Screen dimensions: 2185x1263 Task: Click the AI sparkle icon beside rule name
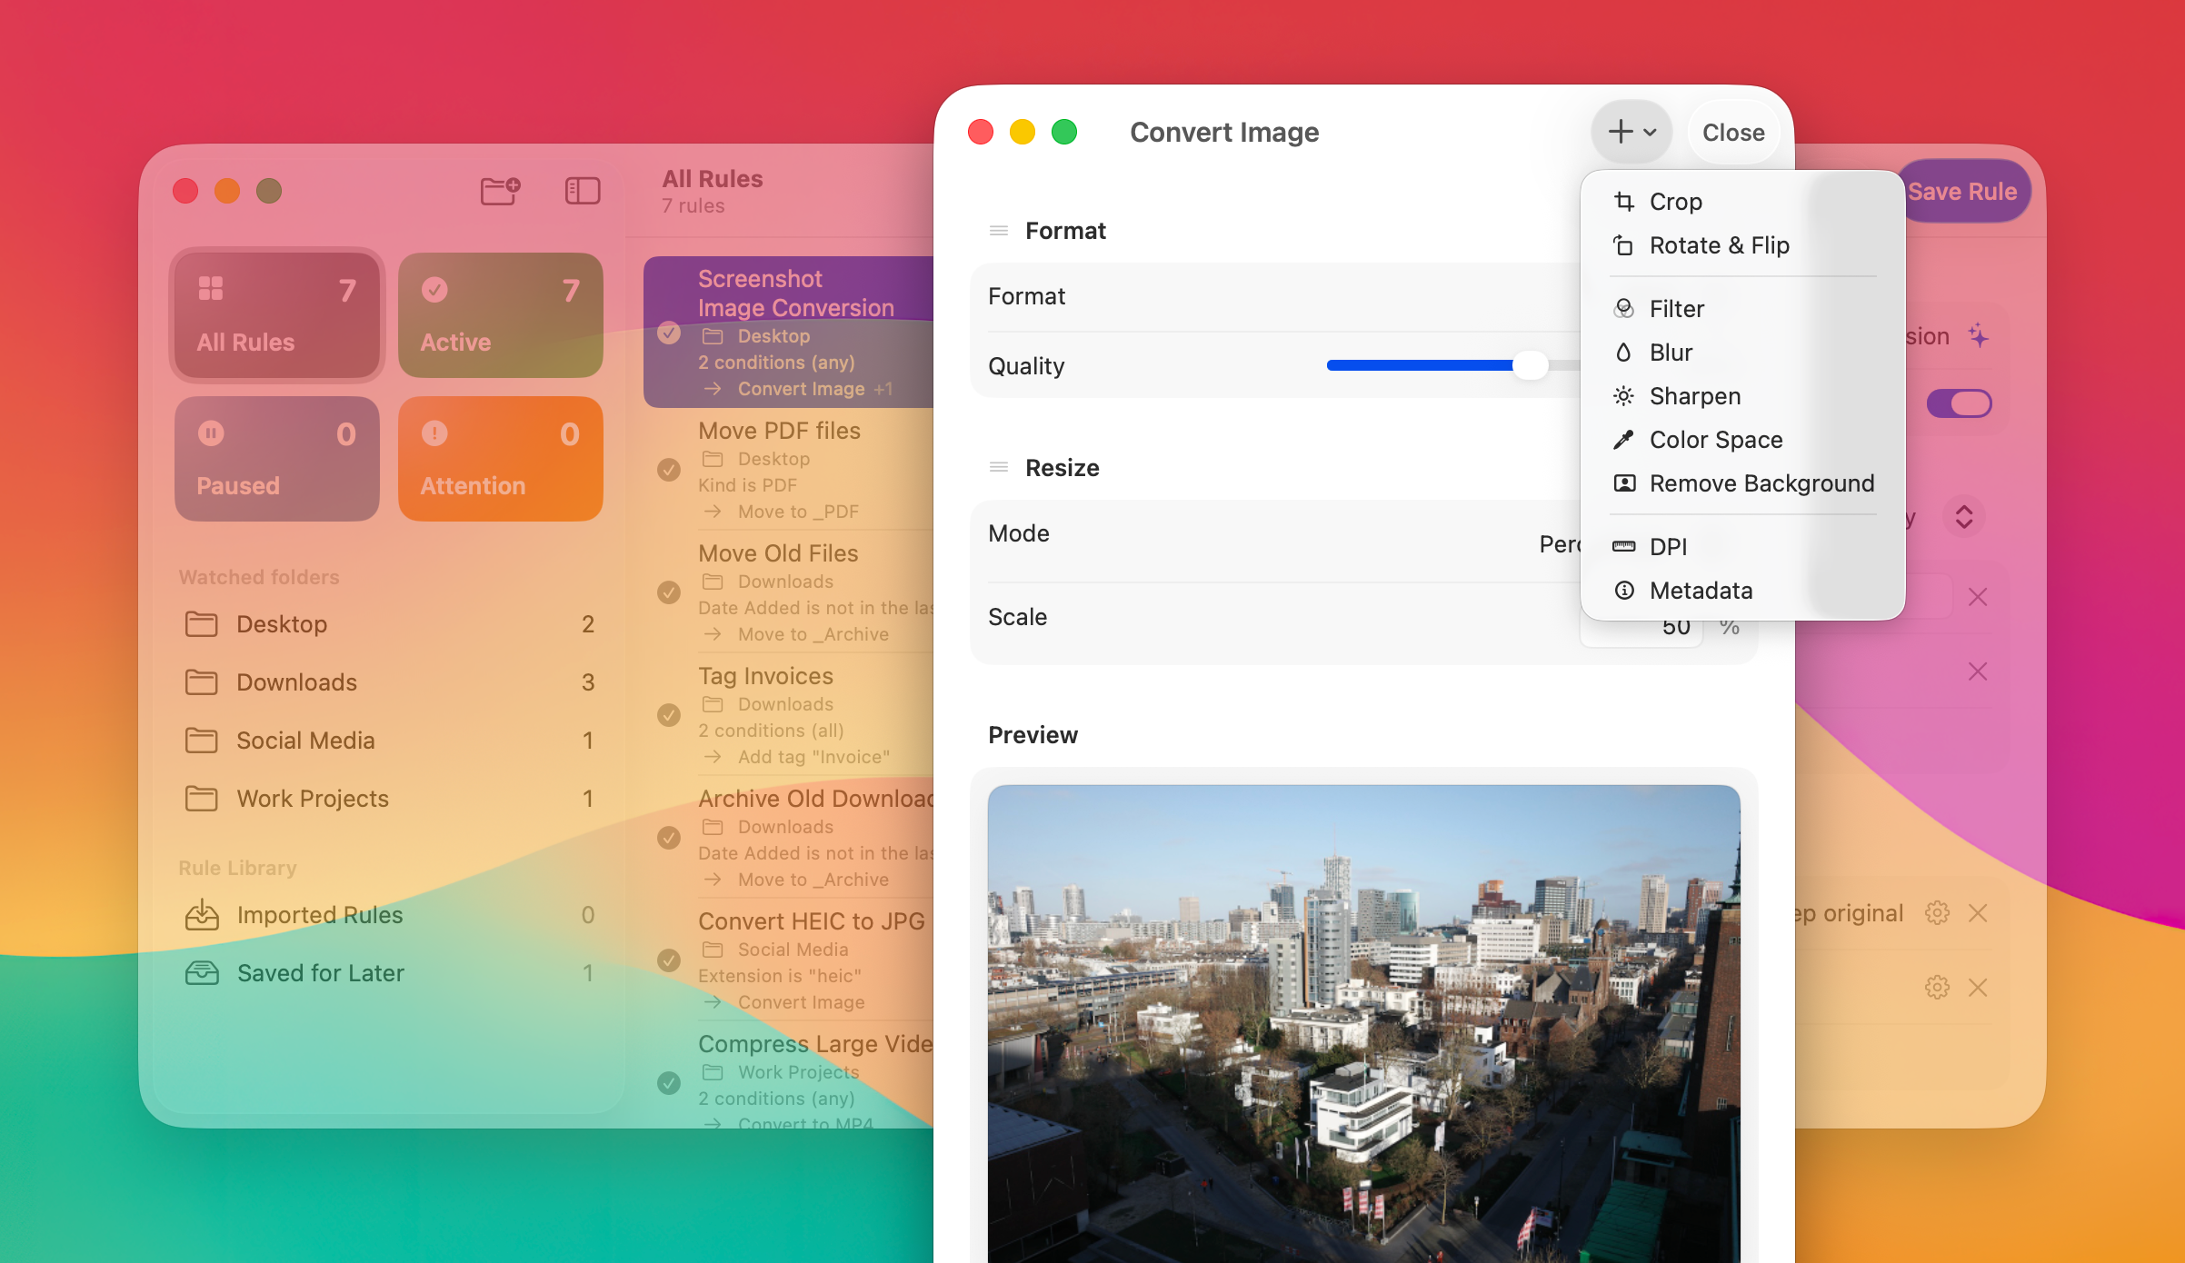click(1979, 335)
